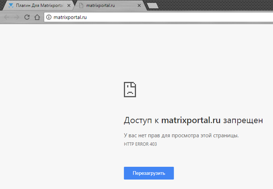Open site information for matrixportal.ru
This screenshot has width=273, height=189.
tap(49, 17)
